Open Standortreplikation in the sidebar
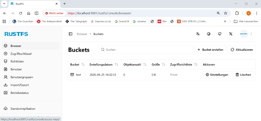 coord(30,109)
